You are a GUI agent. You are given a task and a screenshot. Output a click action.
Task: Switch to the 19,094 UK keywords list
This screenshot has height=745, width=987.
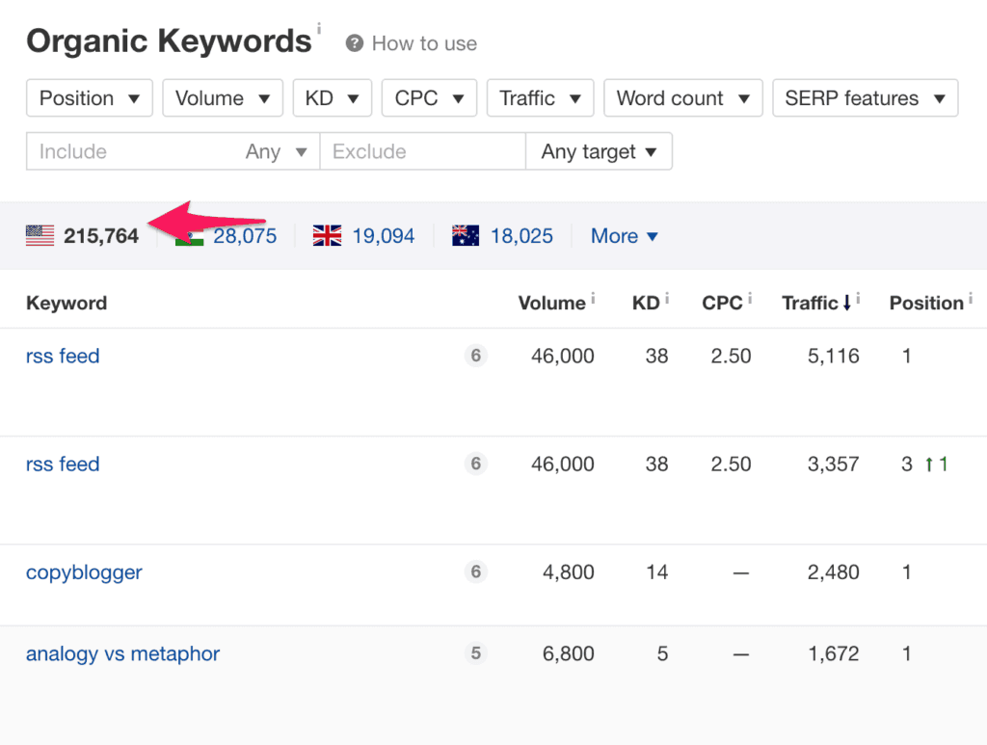click(384, 235)
